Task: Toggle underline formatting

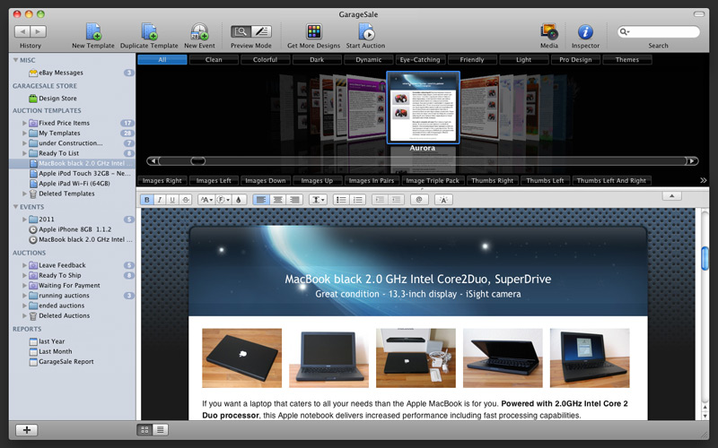Action: (x=172, y=200)
